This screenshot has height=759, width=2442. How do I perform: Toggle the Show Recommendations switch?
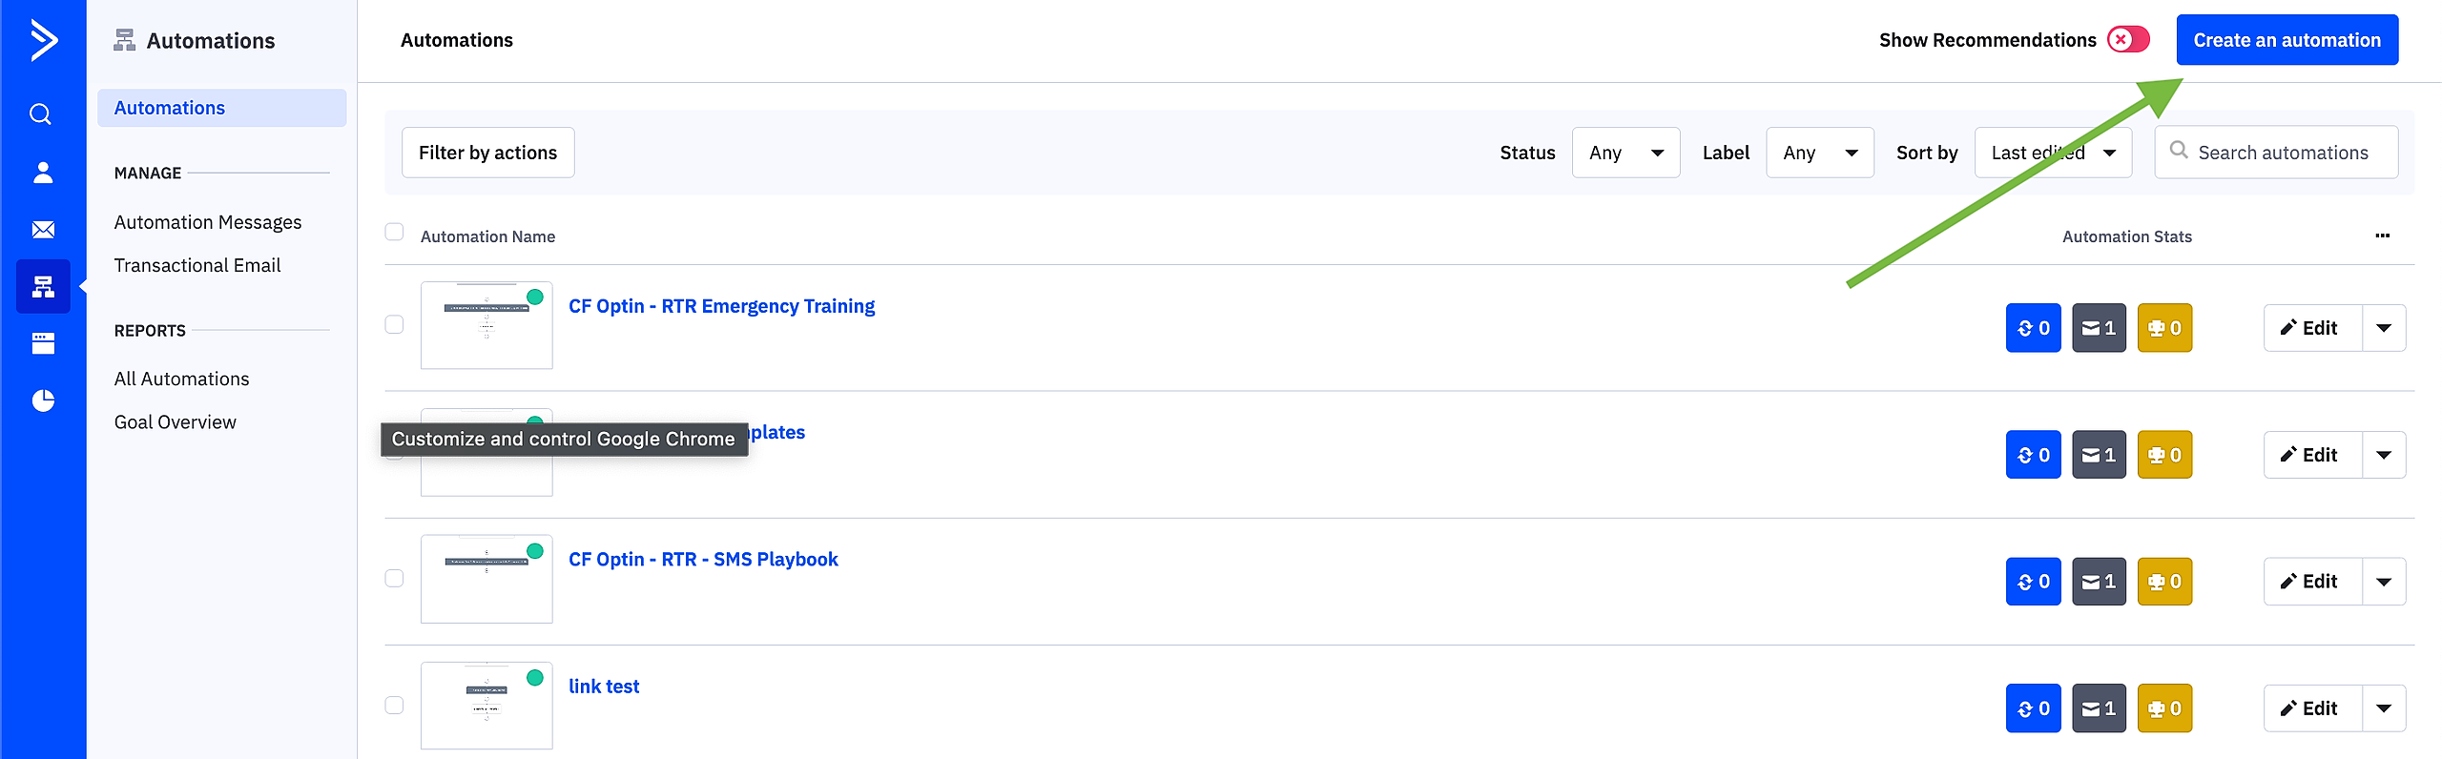2128,40
